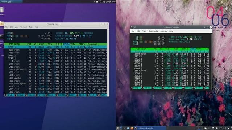Click F5 Tree in Konsole htop footer

tap(177, 88)
